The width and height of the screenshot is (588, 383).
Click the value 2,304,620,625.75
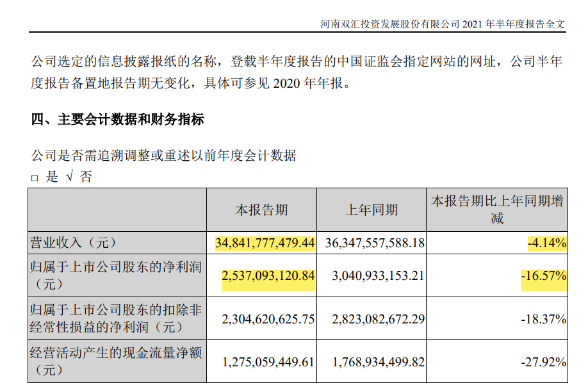point(268,319)
